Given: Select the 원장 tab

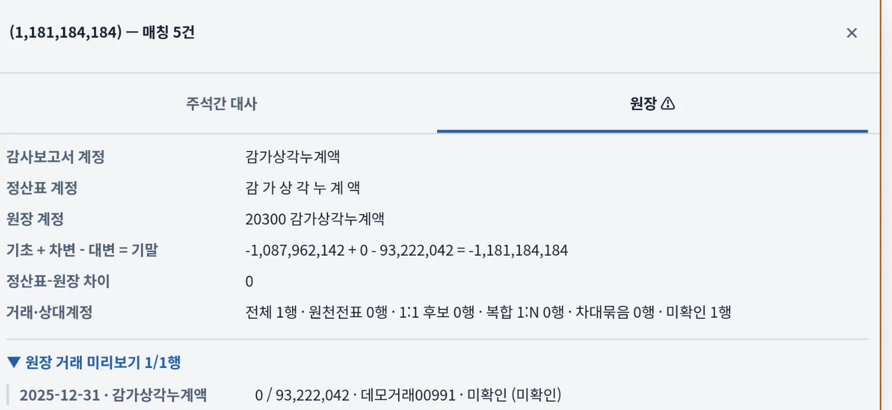Looking at the screenshot, I should tap(653, 104).
